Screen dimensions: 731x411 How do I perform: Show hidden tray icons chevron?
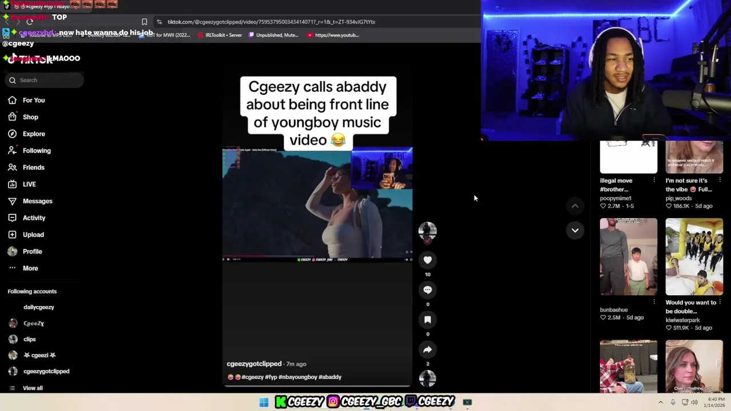tap(661, 402)
